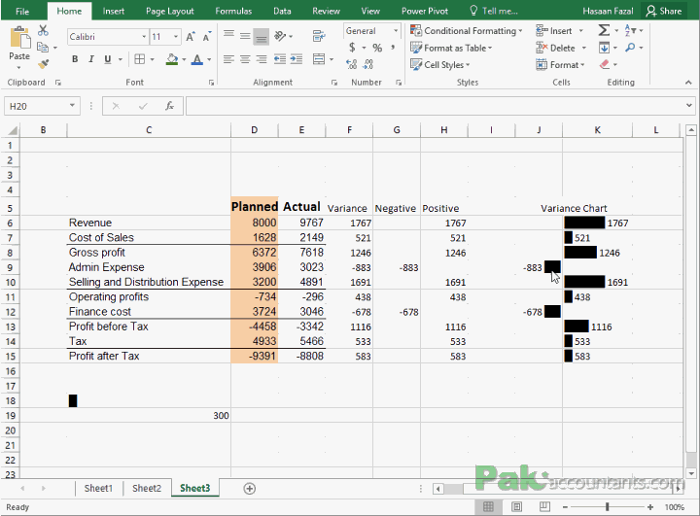Switch to Sheet2 tab
This screenshot has height=516, width=700.
pyautogui.click(x=147, y=488)
